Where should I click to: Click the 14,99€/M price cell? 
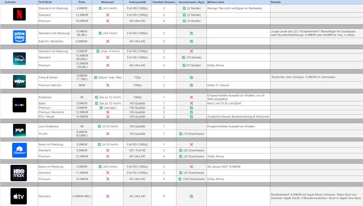(82, 117)
